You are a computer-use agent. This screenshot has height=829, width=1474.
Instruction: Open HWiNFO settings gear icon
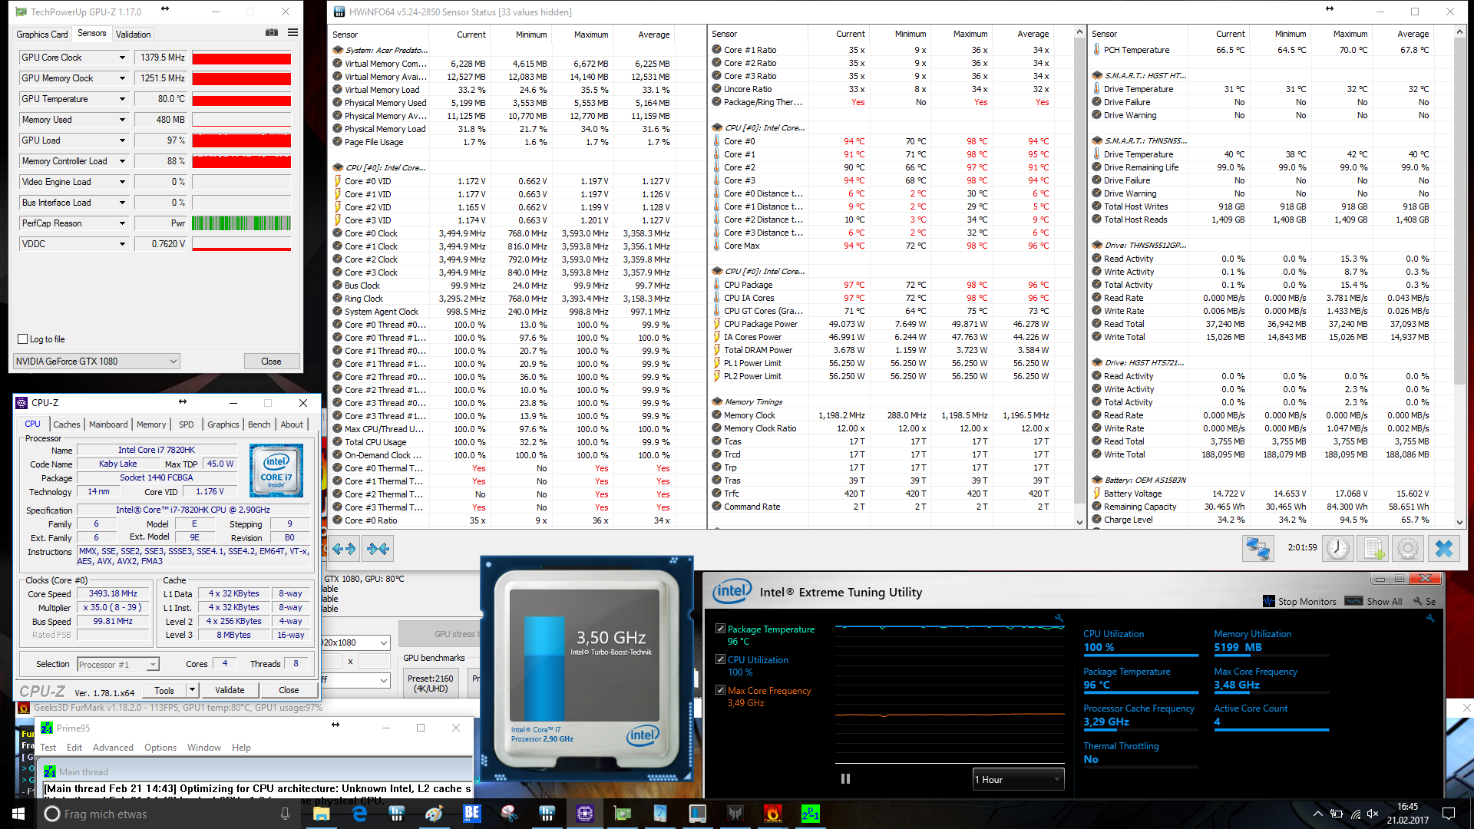point(1408,548)
